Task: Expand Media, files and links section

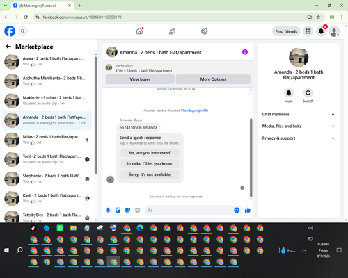Action: (299, 126)
